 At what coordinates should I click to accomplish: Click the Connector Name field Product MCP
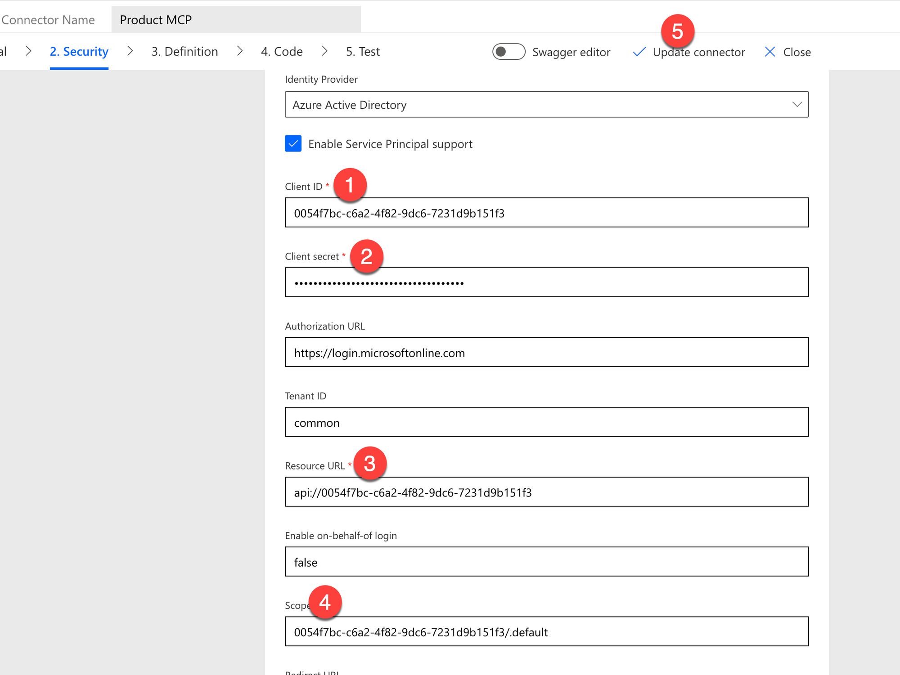236,20
